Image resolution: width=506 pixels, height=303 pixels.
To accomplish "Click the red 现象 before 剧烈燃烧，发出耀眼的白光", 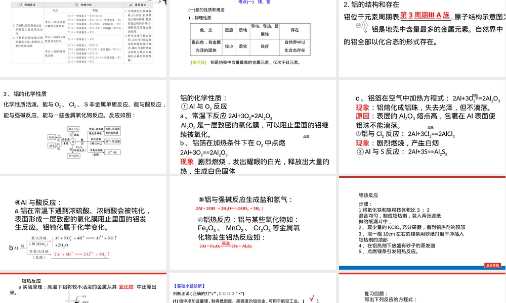I will point(187,162).
